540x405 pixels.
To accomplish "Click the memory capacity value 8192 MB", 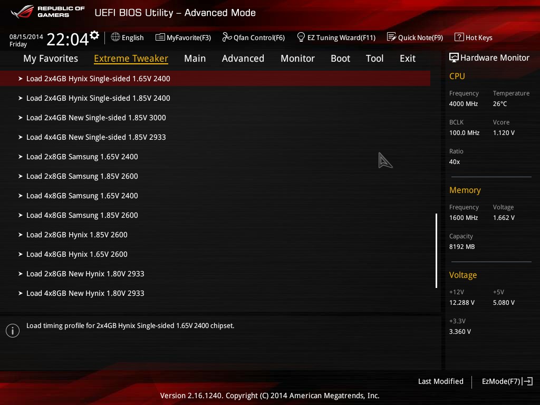I will pos(462,247).
